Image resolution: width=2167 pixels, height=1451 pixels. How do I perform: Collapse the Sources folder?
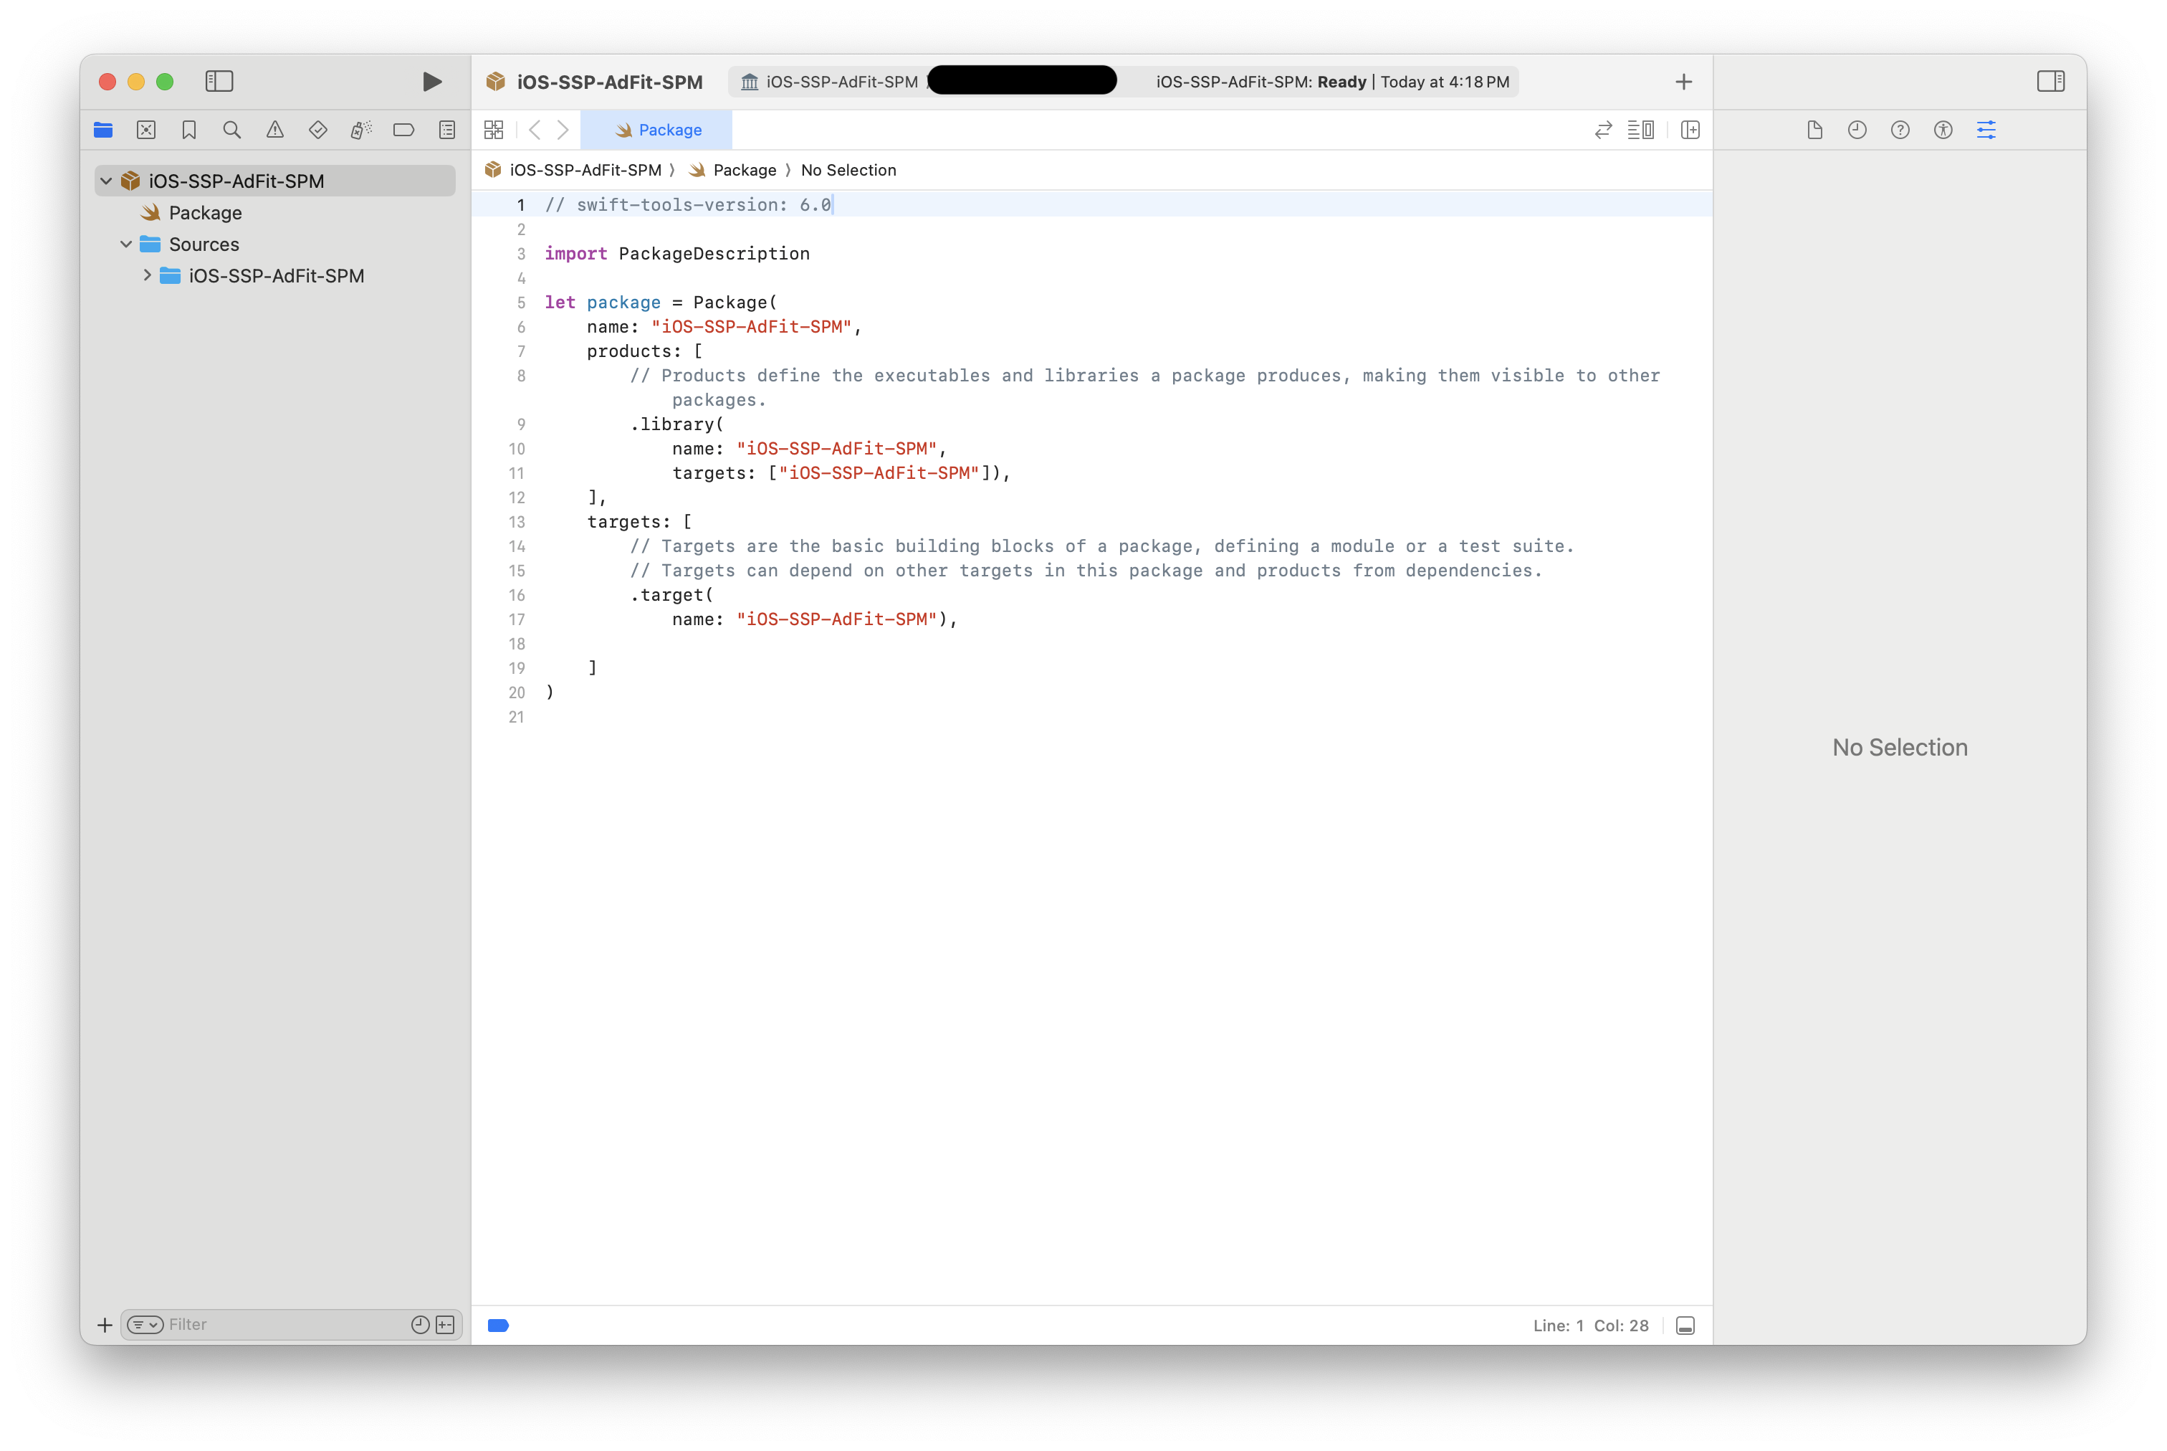(127, 244)
